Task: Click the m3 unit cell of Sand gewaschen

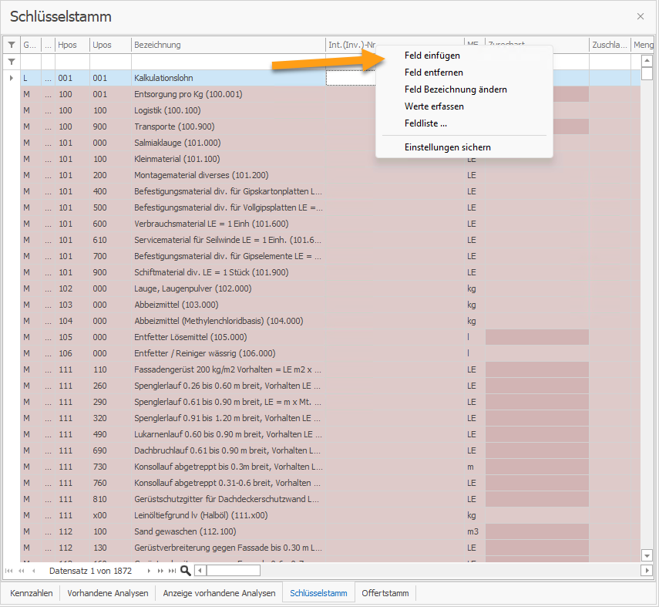Action: [475, 531]
